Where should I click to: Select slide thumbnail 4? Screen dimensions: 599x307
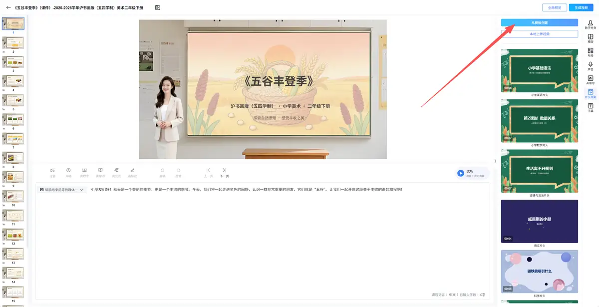(13, 81)
